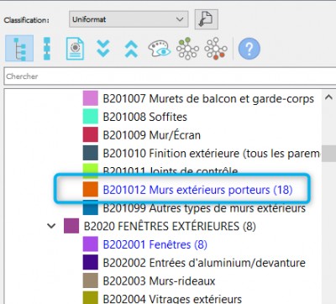Select the hierarchical tree view icon
The width and height of the screenshot is (336, 304).
(19, 49)
